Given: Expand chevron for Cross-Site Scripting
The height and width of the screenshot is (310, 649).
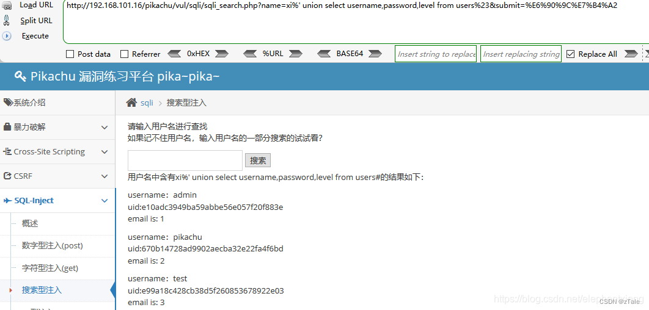Looking at the screenshot, I should coord(105,152).
